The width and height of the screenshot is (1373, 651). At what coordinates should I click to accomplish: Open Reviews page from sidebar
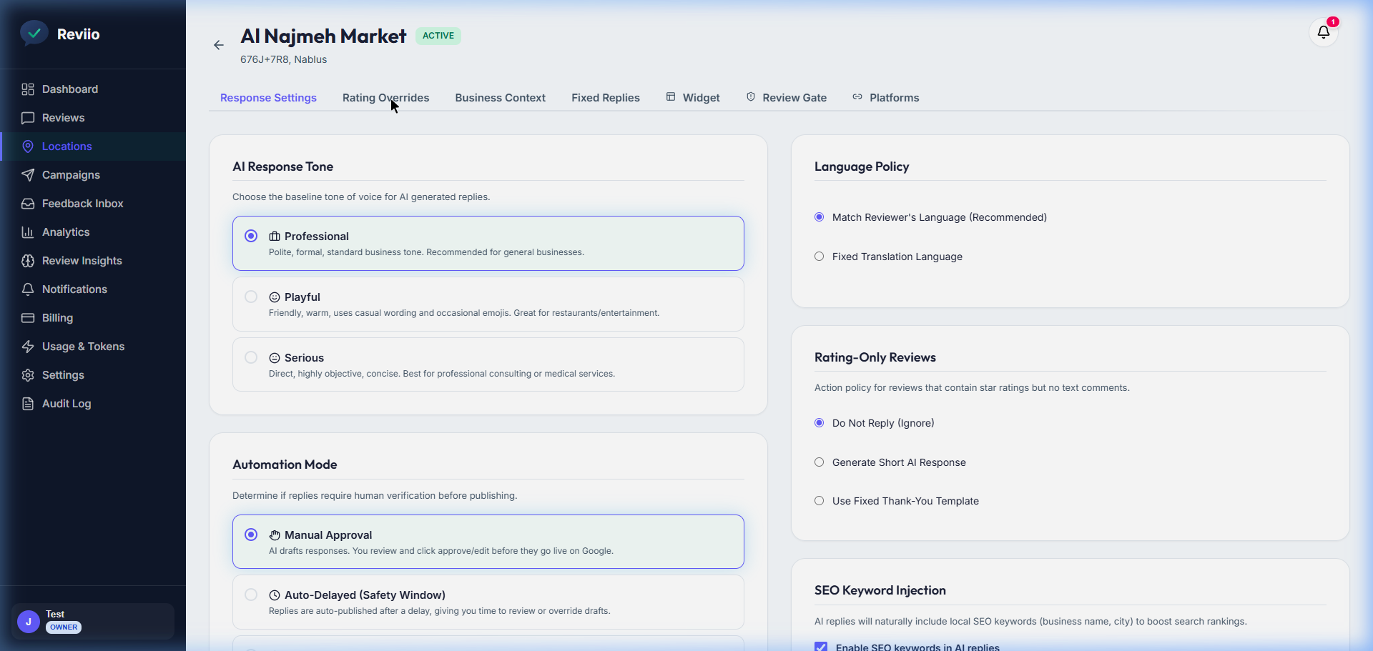tap(93, 118)
